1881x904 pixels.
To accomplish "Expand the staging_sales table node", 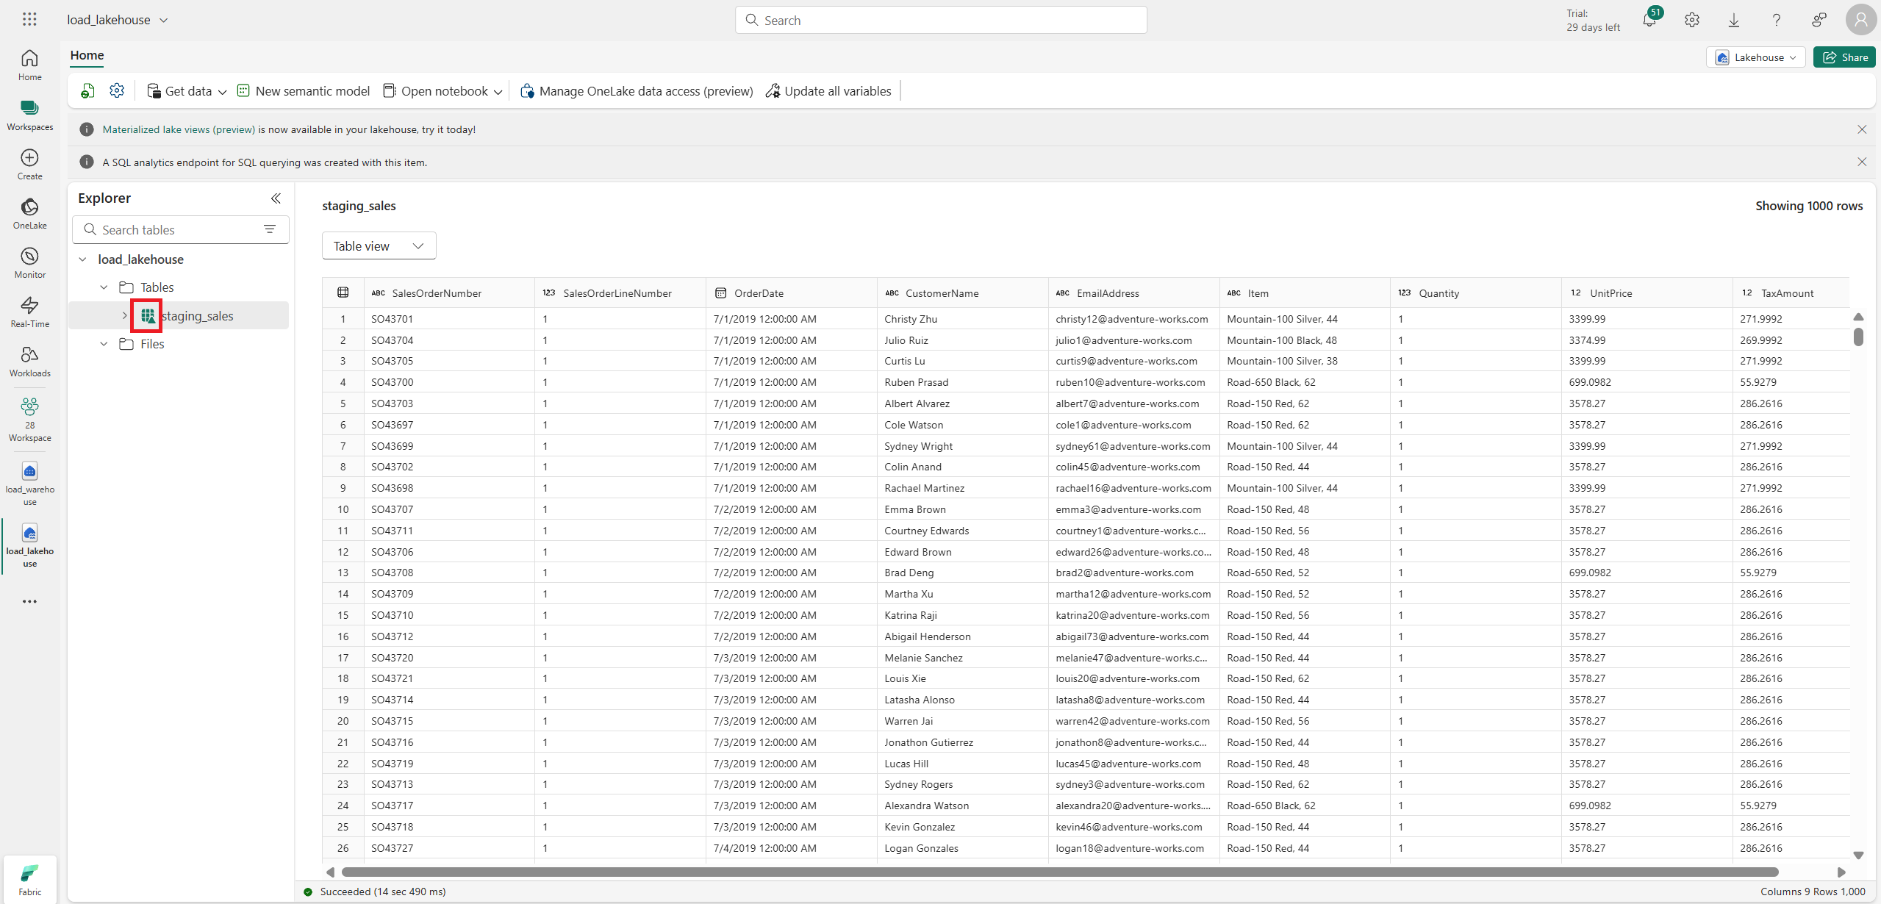I will coord(125,315).
